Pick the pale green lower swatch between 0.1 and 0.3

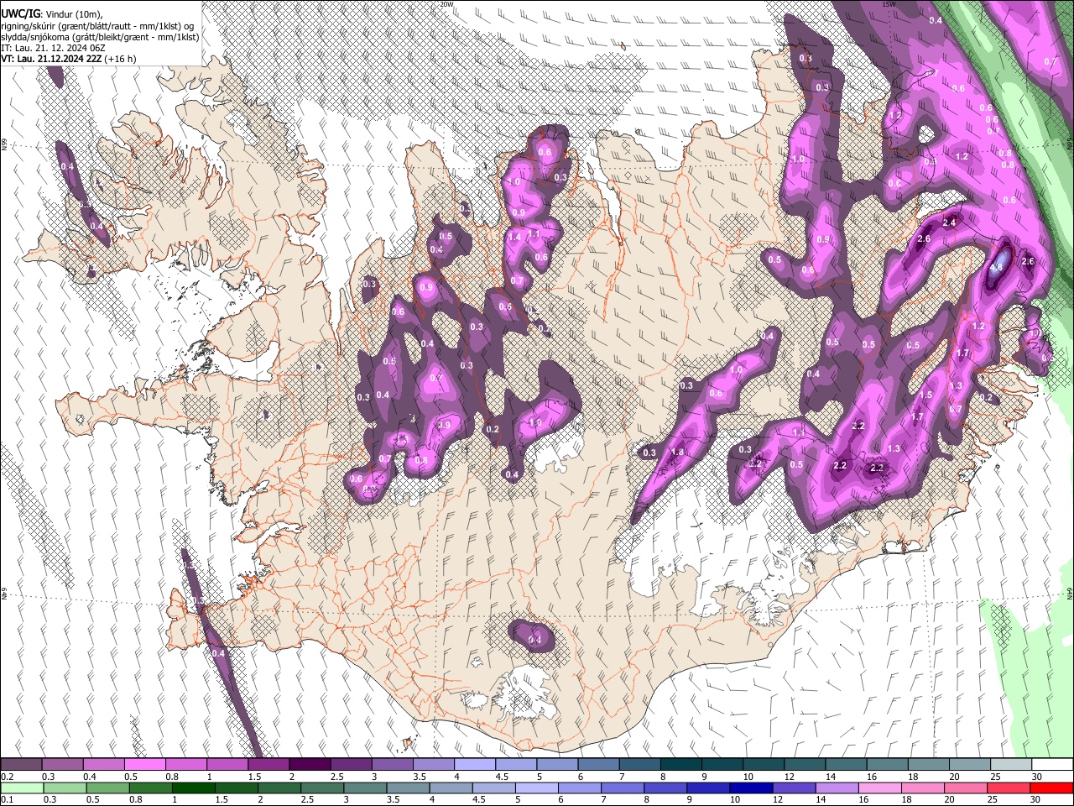pyautogui.click(x=21, y=788)
